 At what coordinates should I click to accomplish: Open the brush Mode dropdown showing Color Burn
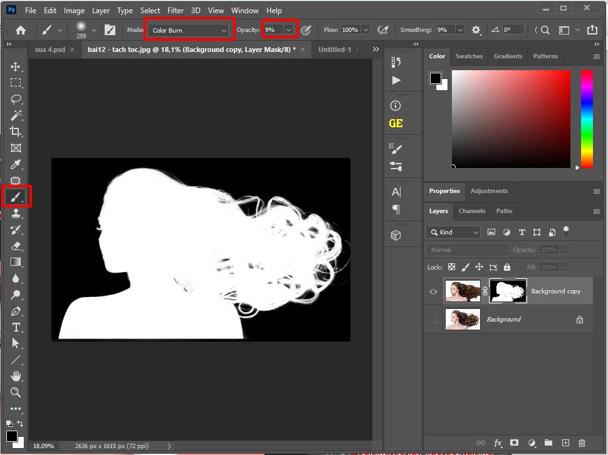(x=188, y=29)
